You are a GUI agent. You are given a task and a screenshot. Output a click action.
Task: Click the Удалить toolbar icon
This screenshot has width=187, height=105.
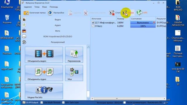click(x=70, y=13)
